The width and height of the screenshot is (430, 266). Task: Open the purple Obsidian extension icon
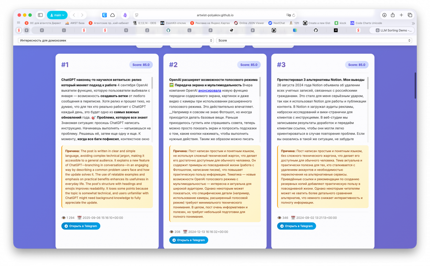coord(125,15)
